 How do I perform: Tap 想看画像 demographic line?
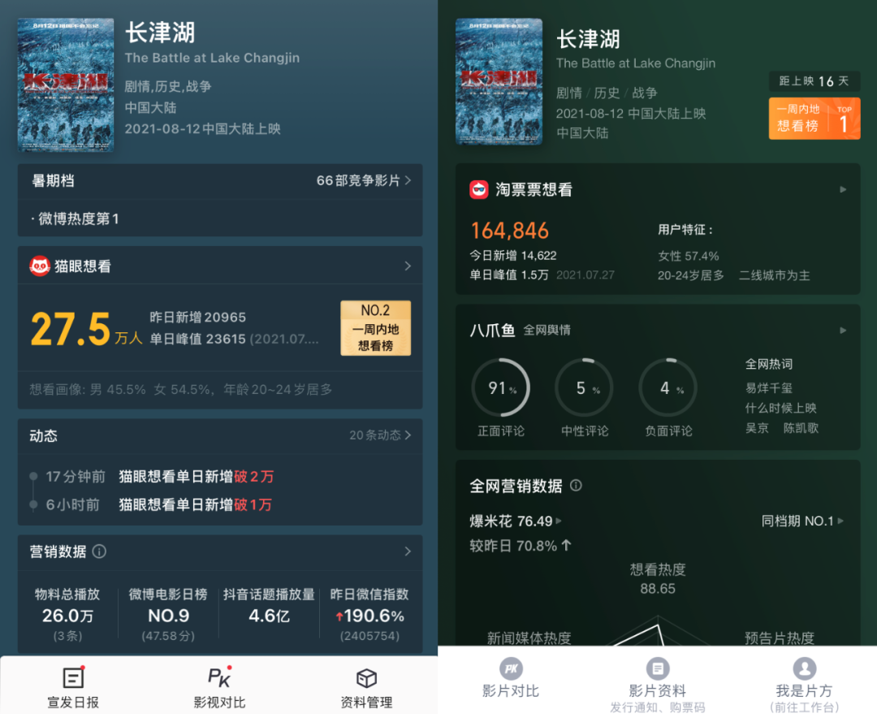180,389
